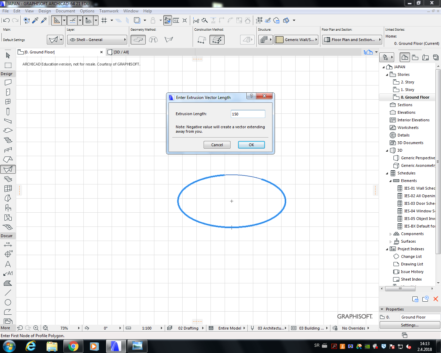The width and height of the screenshot is (441, 353).
Task: Select the Window tool
Action: 8,102
